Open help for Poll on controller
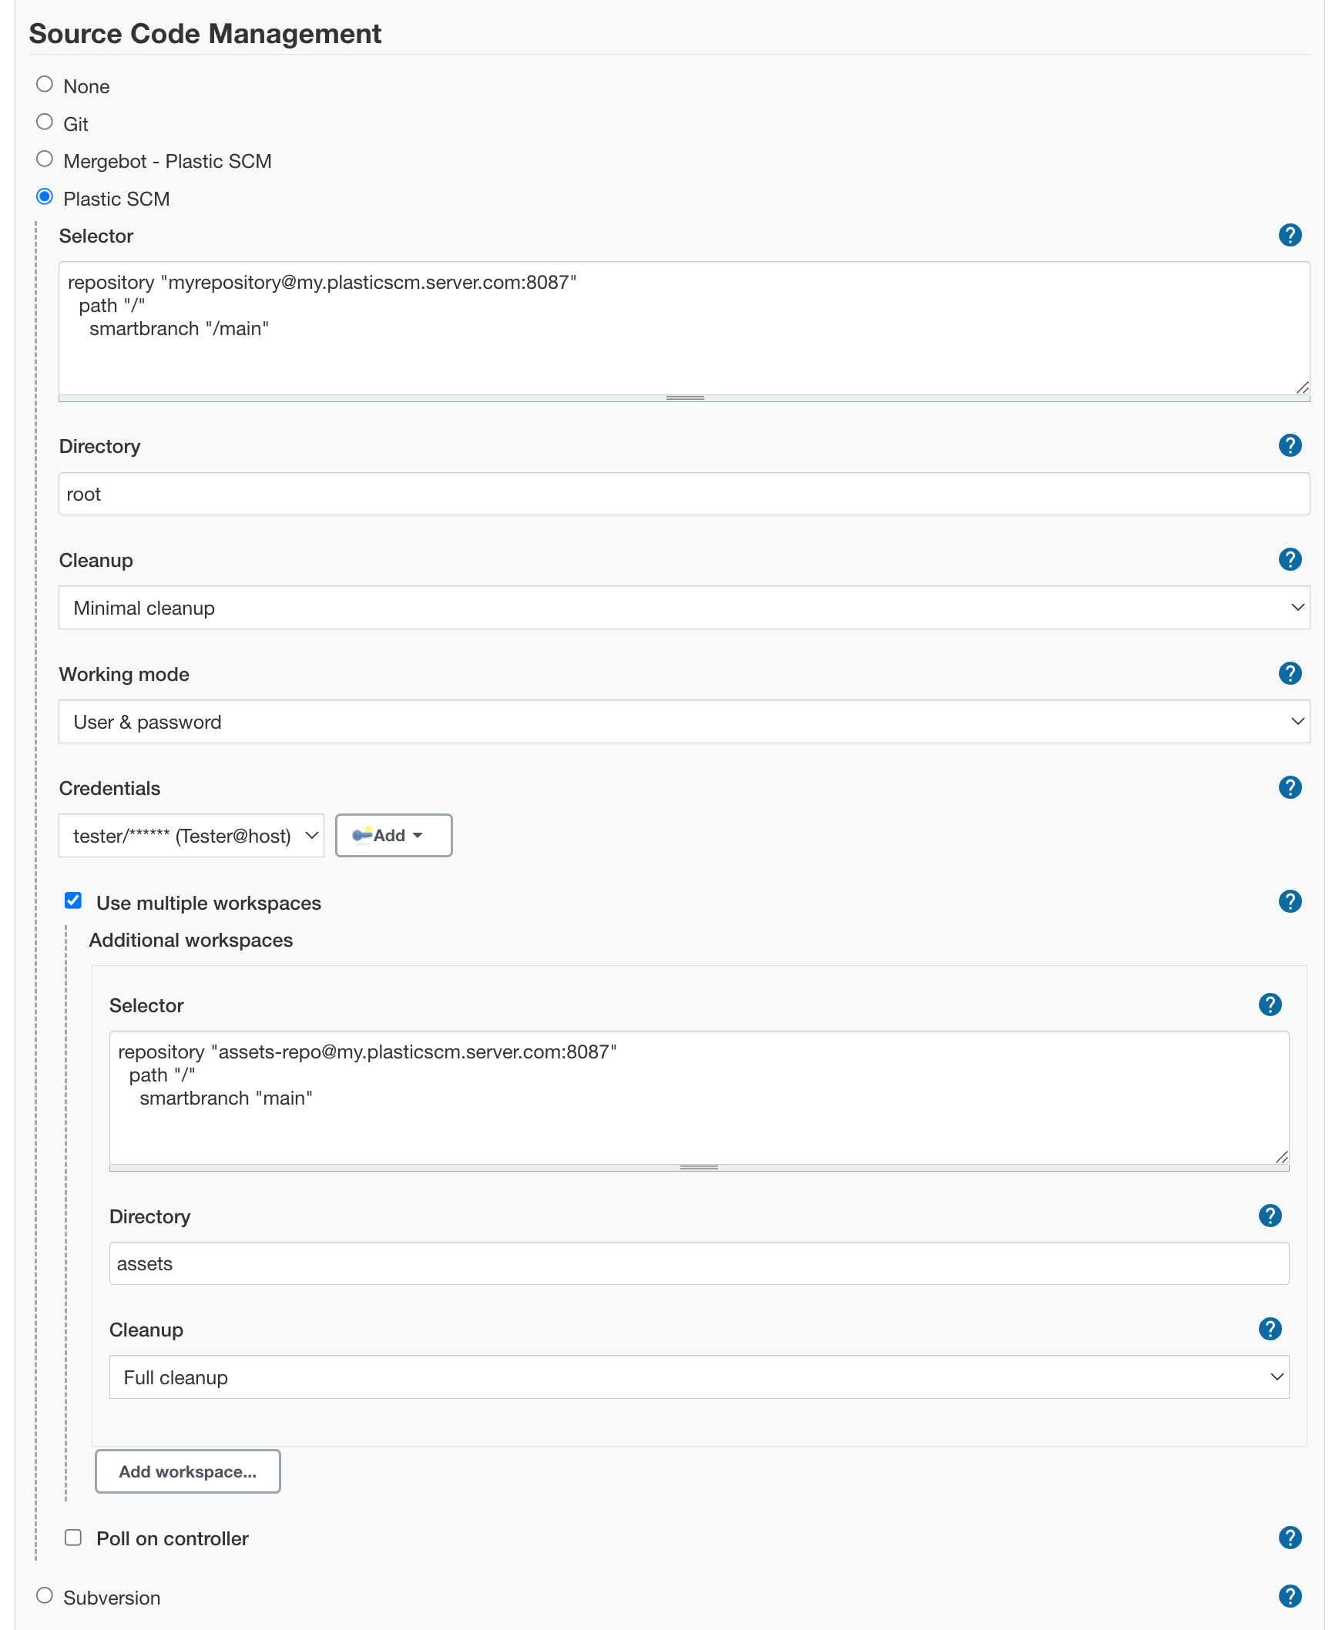The height and width of the screenshot is (1630, 1339). (1290, 1538)
